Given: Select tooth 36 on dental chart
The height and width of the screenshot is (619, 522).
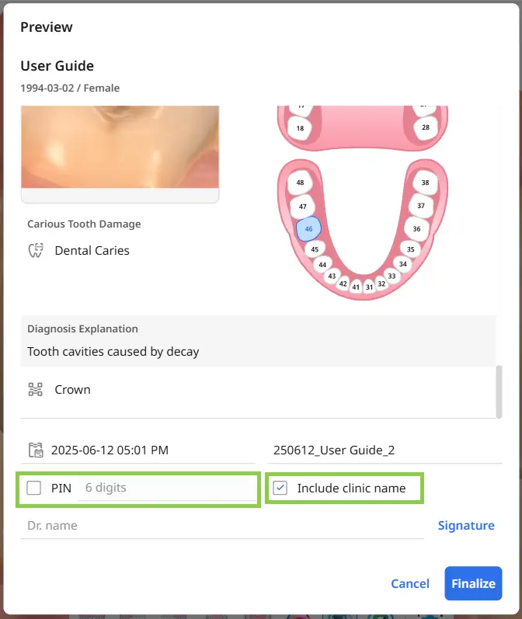Looking at the screenshot, I should 416,228.
